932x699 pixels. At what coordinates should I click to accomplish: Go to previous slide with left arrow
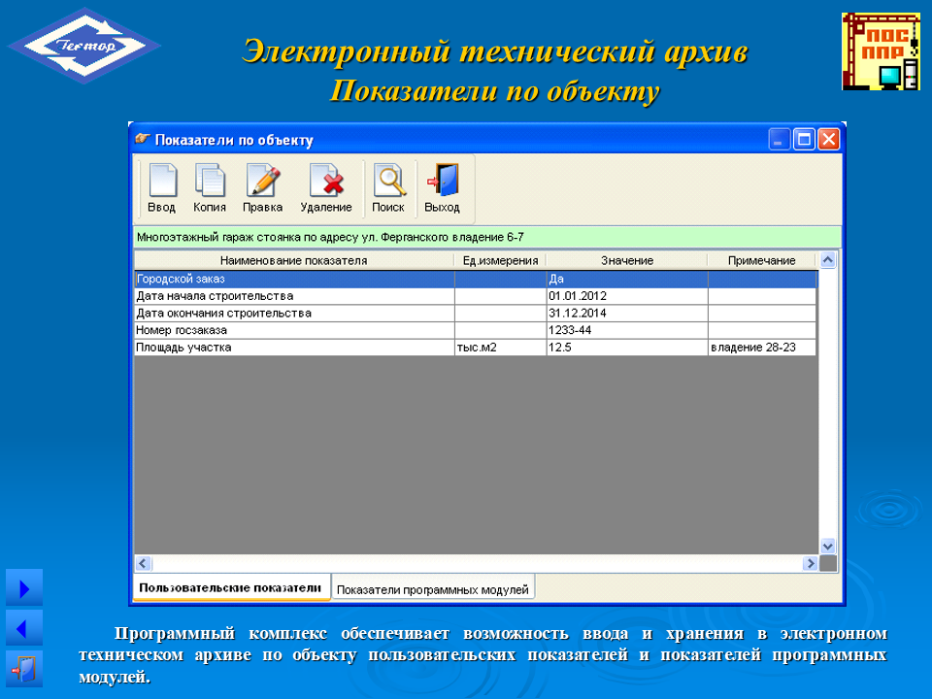23,628
